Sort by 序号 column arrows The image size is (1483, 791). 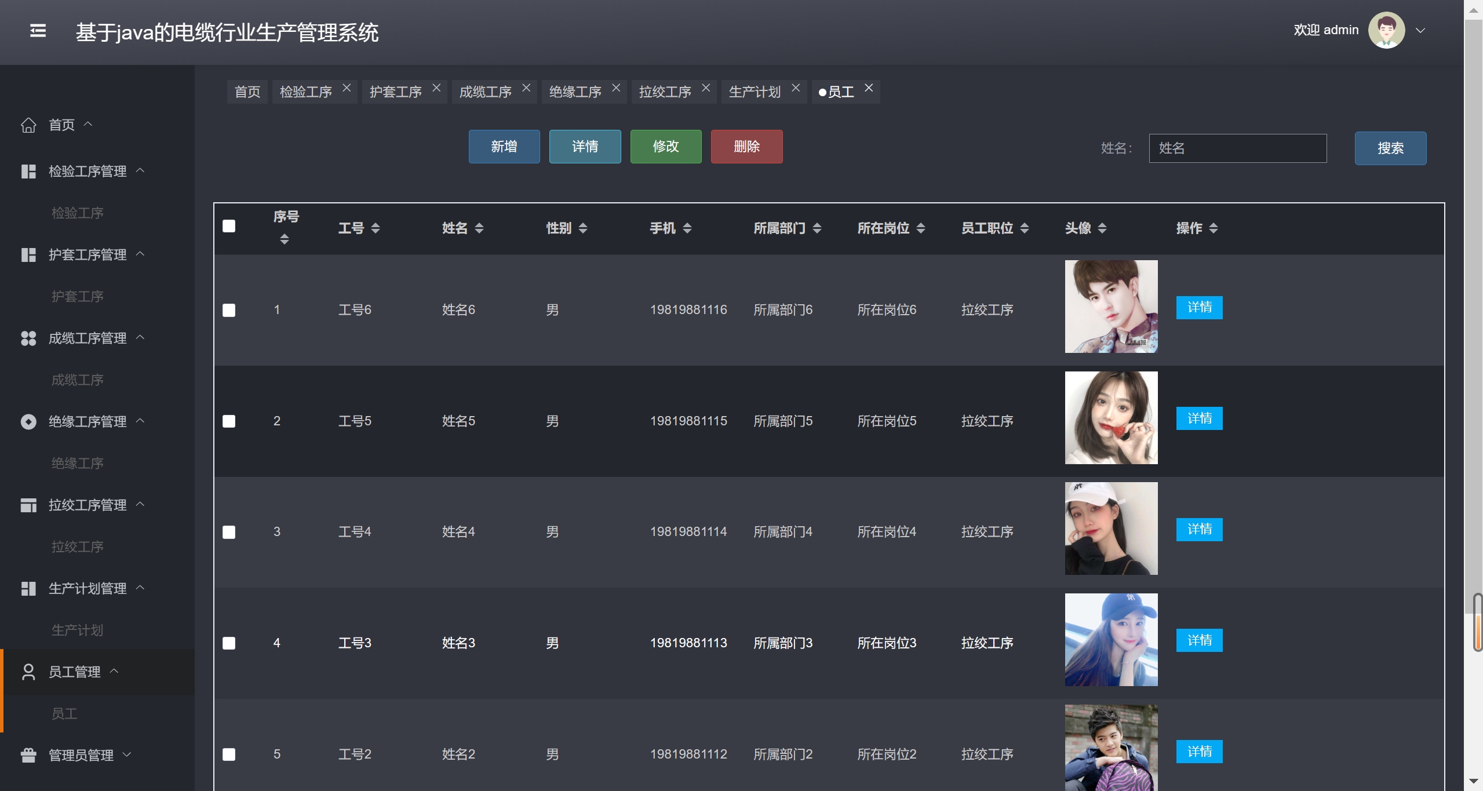pos(284,239)
